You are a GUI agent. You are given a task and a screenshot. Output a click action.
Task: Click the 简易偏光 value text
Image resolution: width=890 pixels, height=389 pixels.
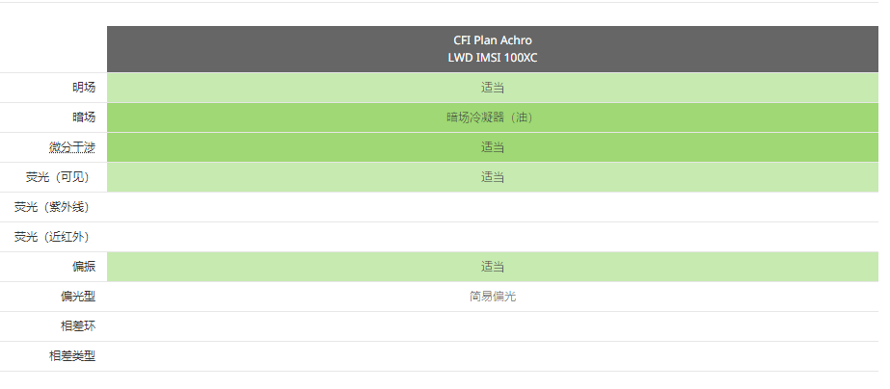coord(493,296)
